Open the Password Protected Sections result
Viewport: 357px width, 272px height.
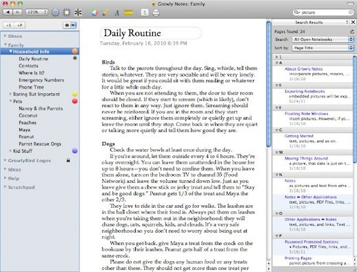coord(312,242)
